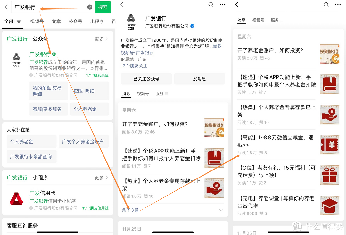This screenshot has height=235, width=346.
Task: Expand 更多 in 广发银行 公众号 section
Action: click(x=101, y=39)
